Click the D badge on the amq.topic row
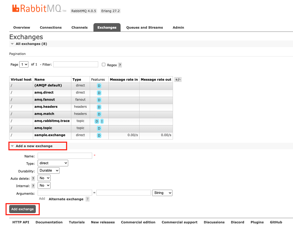This screenshot has height=226, width=293. [99, 128]
